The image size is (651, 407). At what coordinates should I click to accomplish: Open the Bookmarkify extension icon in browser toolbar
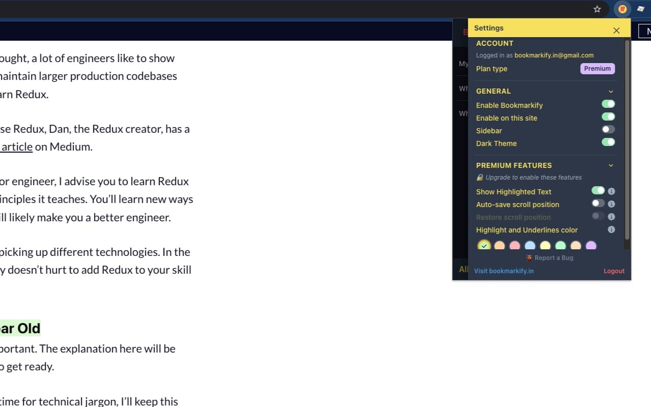click(622, 9)
